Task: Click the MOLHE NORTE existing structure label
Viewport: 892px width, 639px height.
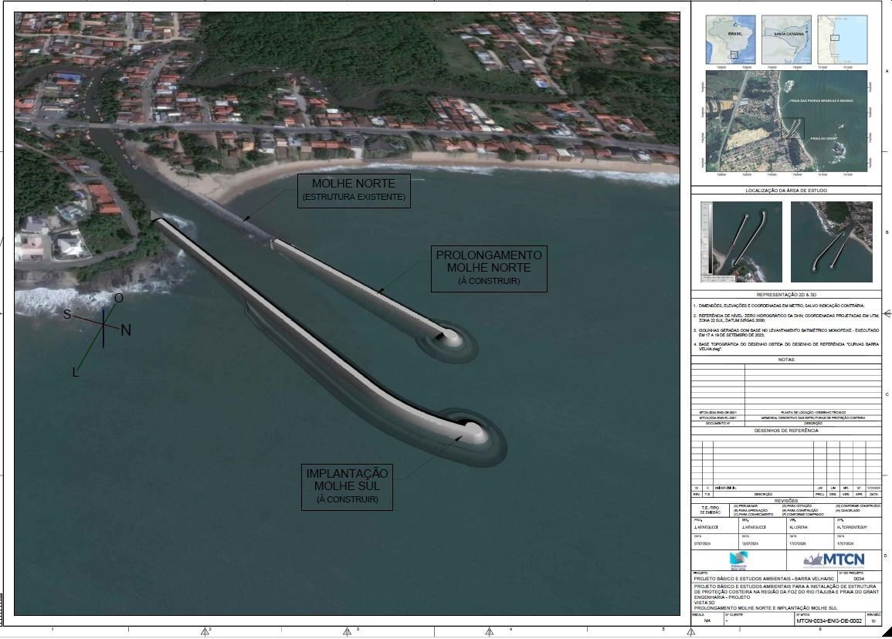Action: 353,191
